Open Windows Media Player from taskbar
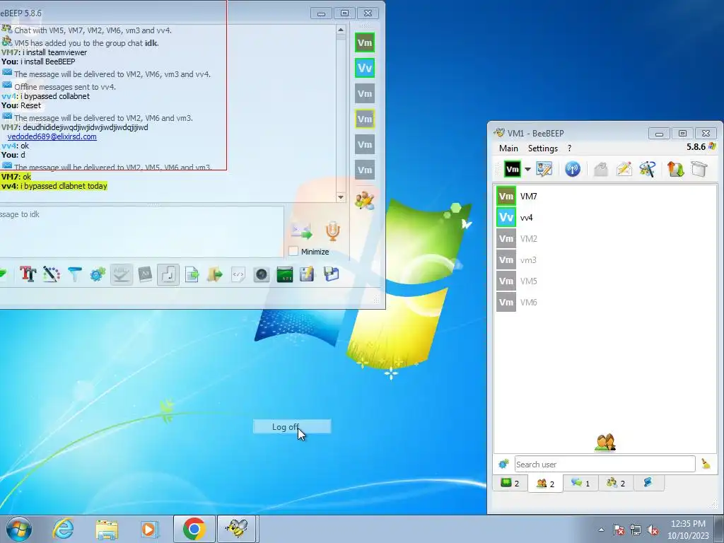Image resolution: width=724 pixels, height=543 pixels. click(150, 529)
